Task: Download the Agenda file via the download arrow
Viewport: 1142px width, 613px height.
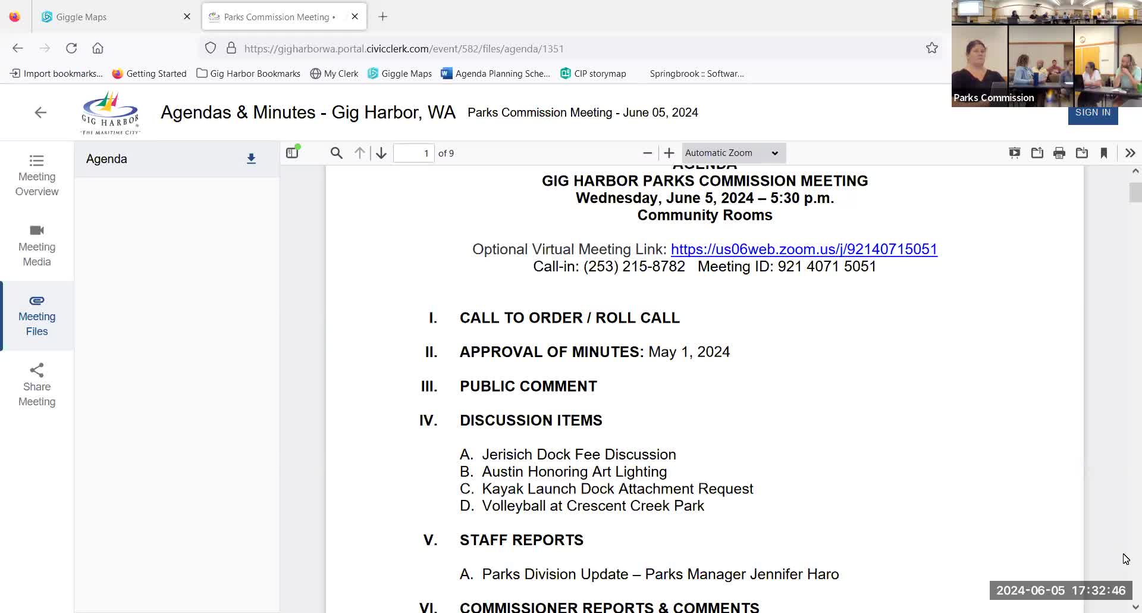Action: 251,159
